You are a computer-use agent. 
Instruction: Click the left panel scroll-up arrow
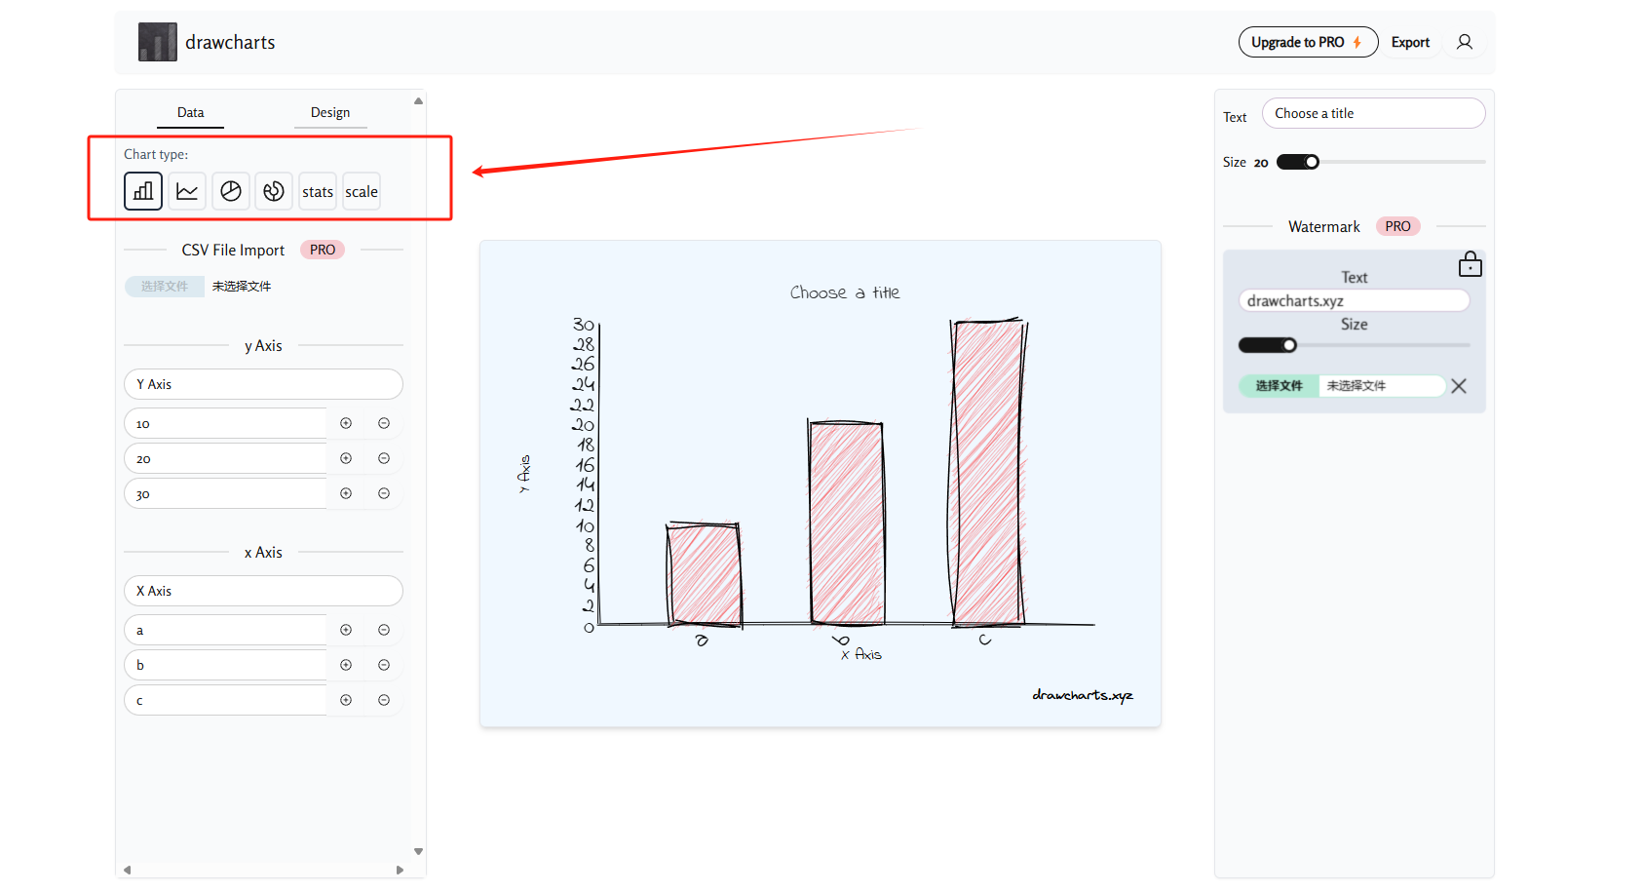(418, 100)
